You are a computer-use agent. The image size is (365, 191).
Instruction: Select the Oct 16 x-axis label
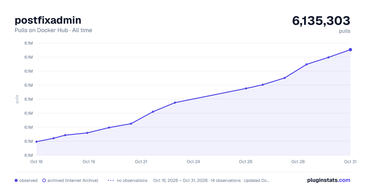click(x=36, y=162)
